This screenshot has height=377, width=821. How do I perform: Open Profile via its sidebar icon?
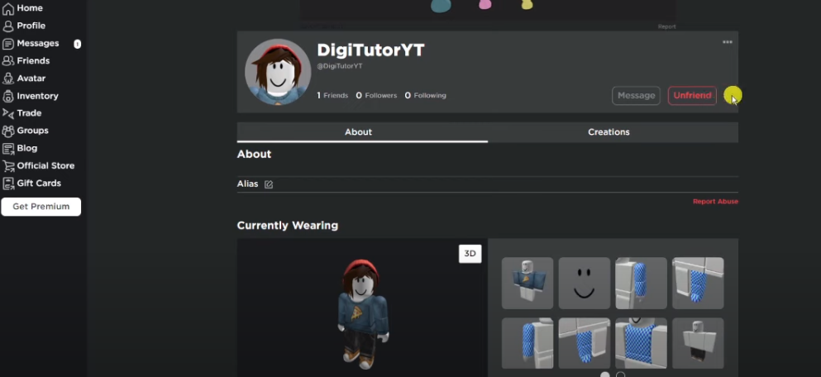7,26
